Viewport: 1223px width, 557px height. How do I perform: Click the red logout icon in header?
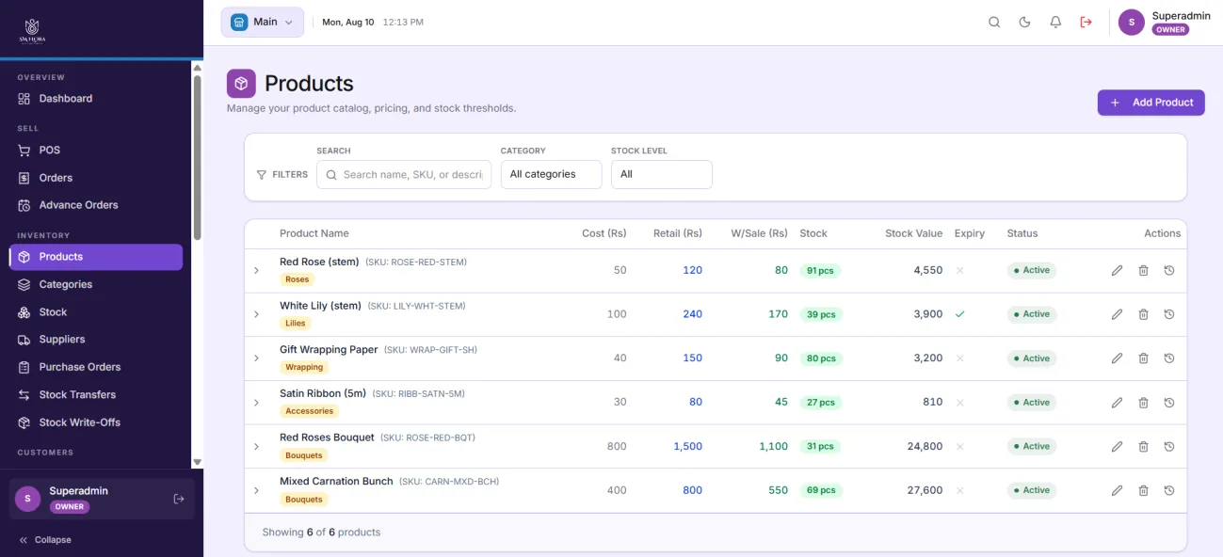click(1086, 23)
